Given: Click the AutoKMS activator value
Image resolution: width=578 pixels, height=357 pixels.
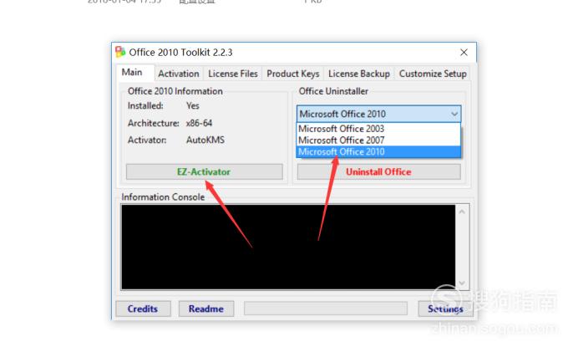Looking at the screenshot, I should (205, 140).
